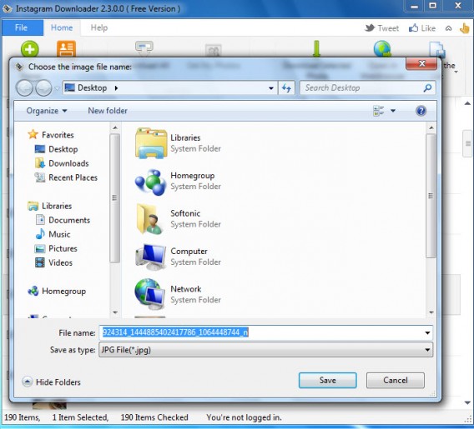Click the green plus add icon
The width and height of the screenshot is (474, 429).
pos(30,48)
